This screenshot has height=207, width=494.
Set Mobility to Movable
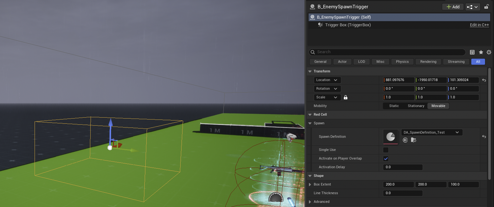coord(438,106)
